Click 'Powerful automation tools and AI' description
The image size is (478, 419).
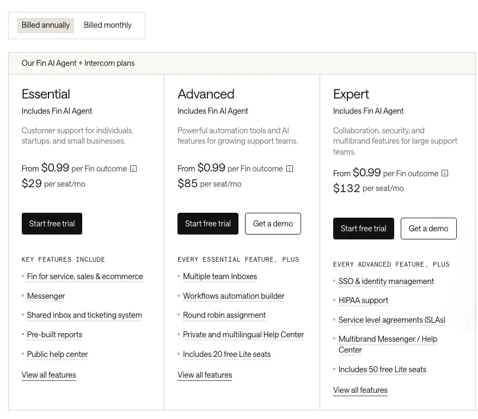237,135
